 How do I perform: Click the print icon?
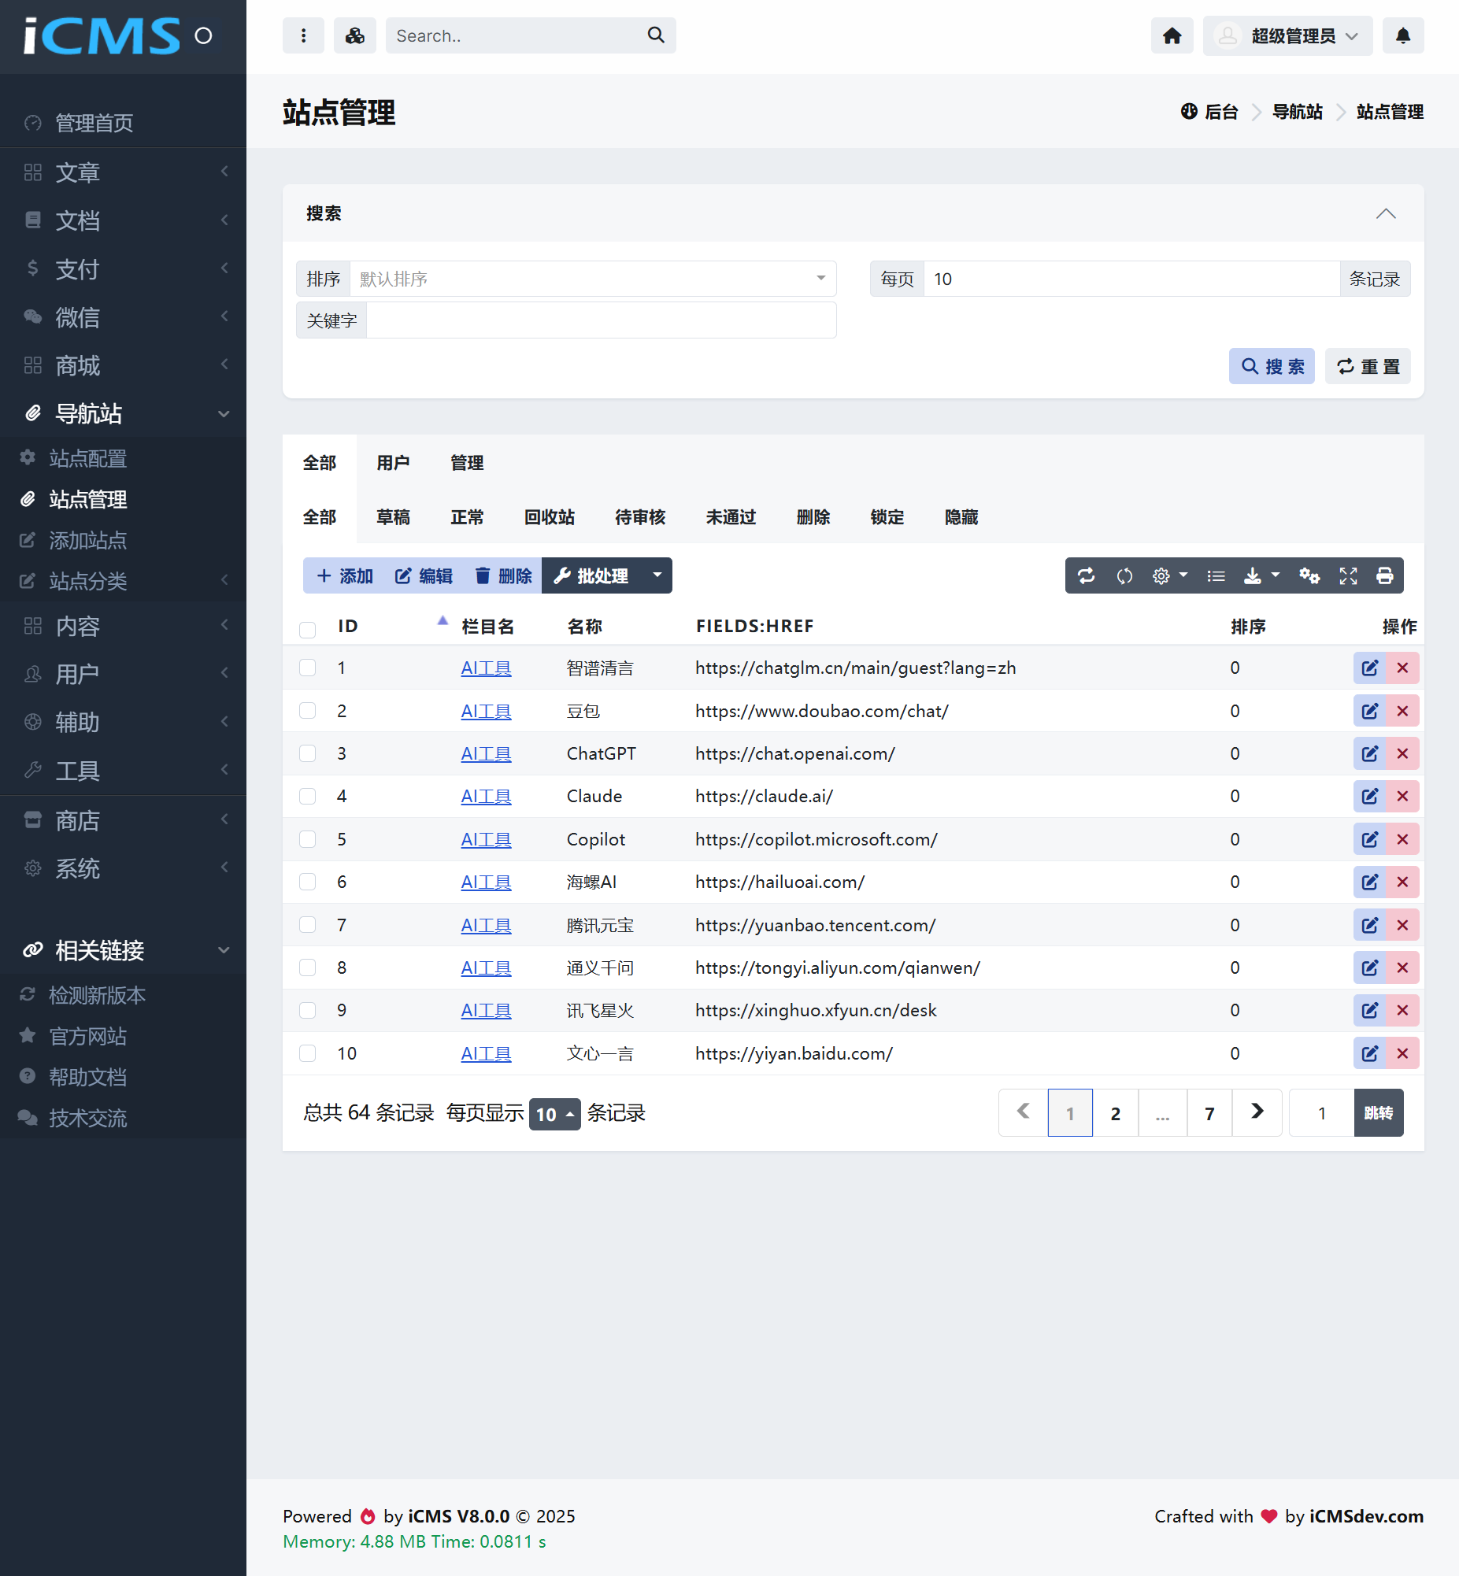[x=1384, y=576]
